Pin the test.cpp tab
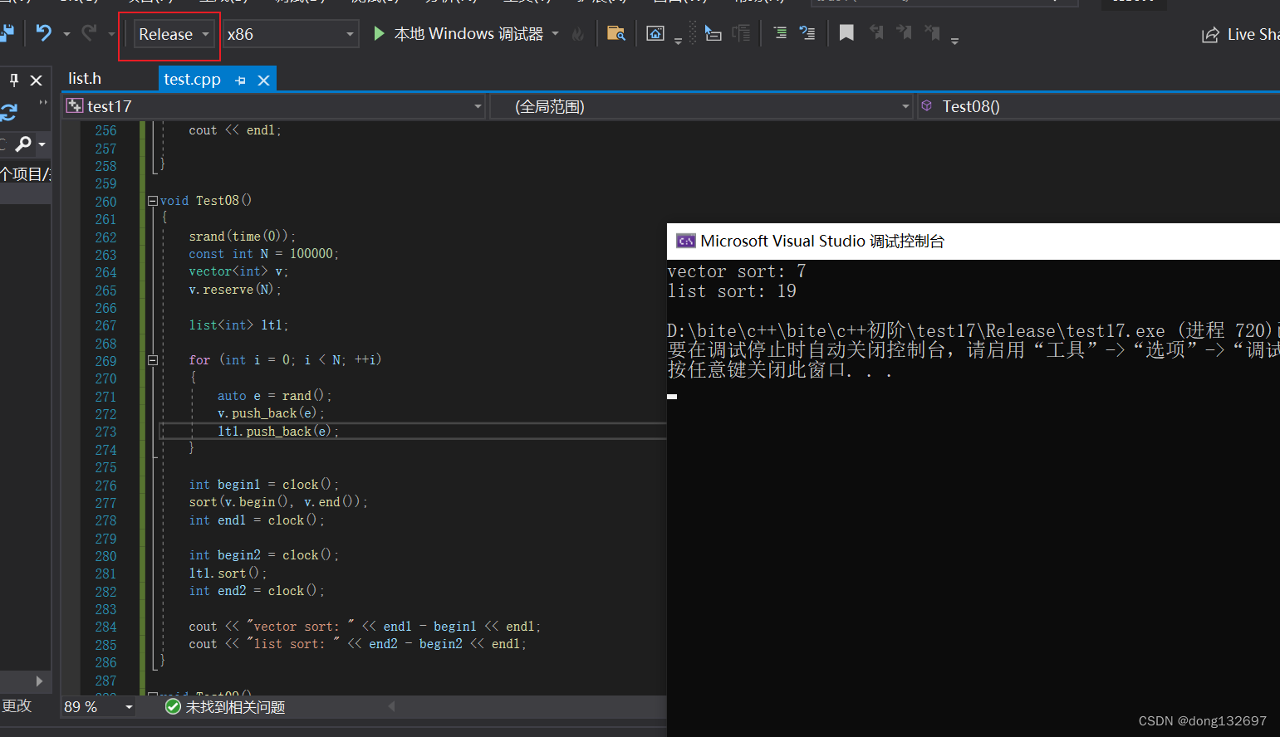This screenshot has height=737, width=1280. click(240, 81)
